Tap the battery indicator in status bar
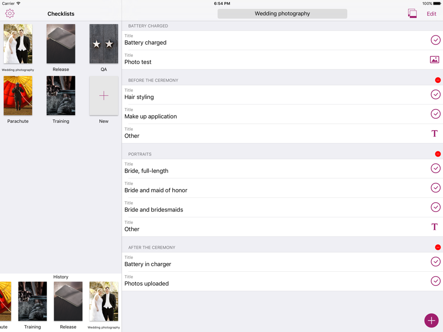 [x=437, y=4]
